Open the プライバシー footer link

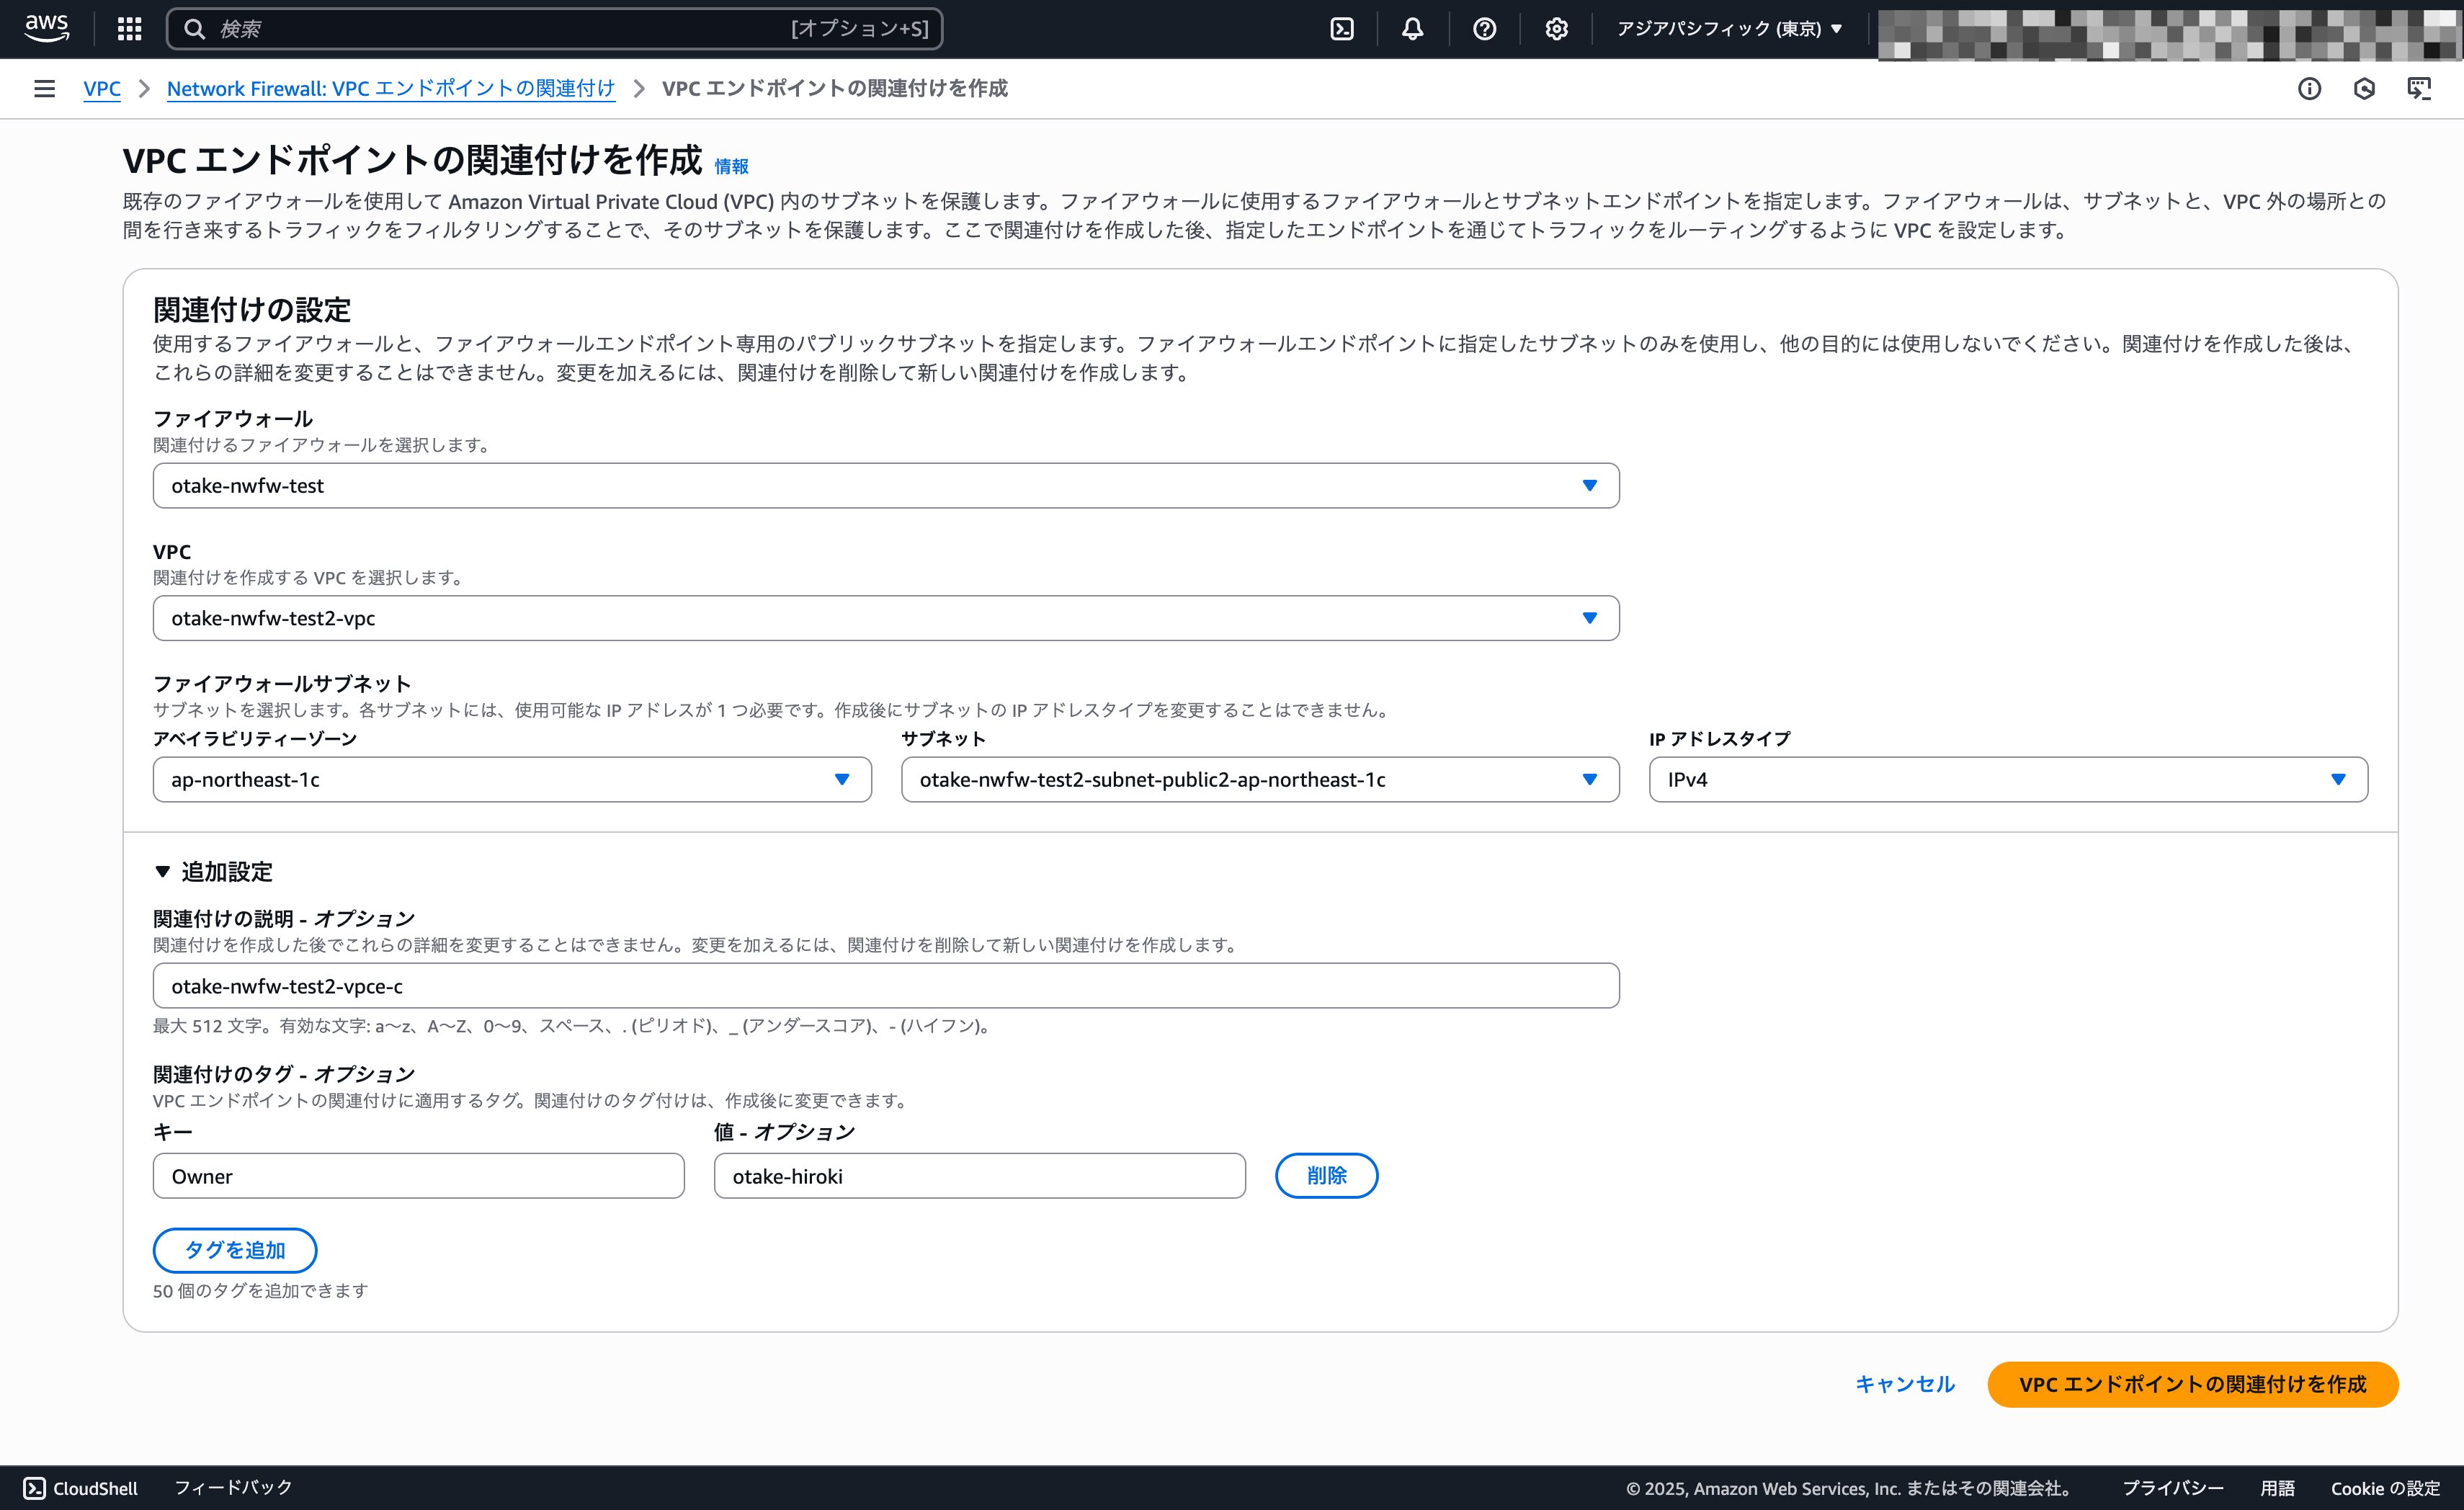point(2172,1488)
